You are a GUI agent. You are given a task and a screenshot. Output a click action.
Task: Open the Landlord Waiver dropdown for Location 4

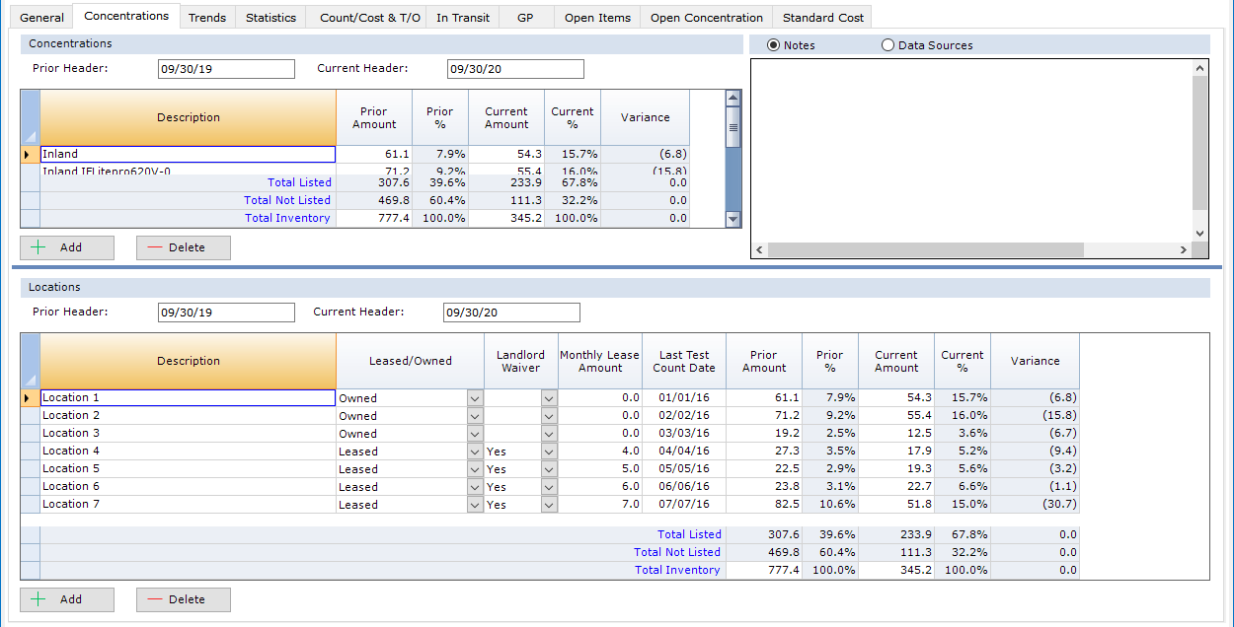click(x=549, y=451)
